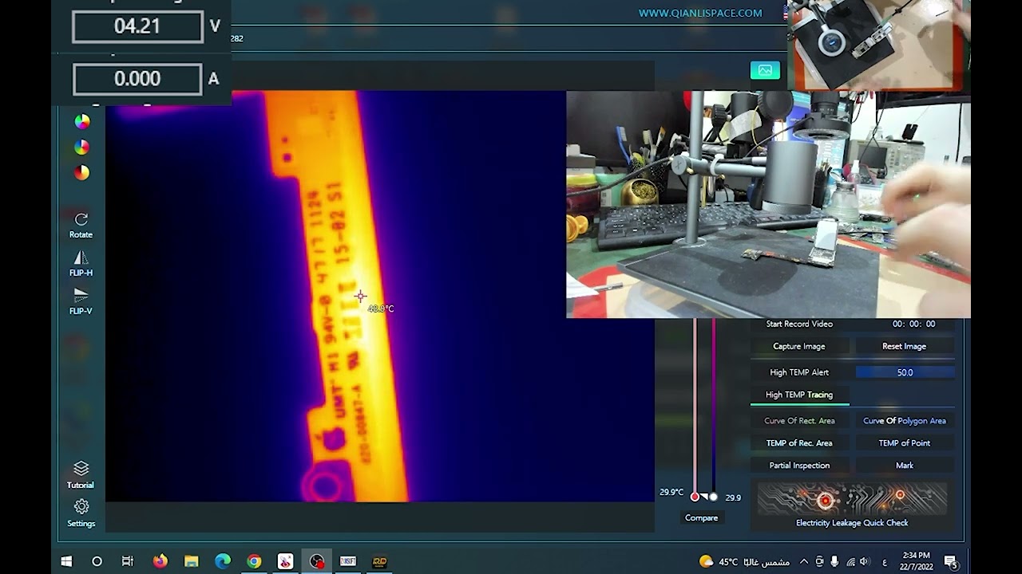Run Electricity Leakage Quick Check
The width and height of the screenshot is (1022, 574).
pyautogui.click(x=852, y=505)
